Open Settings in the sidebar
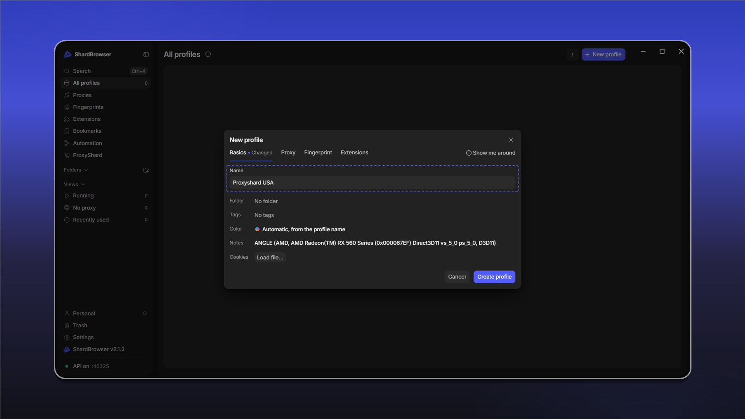Screen dimensions: 745x419 pyautogui.click(x=106, y=338)
